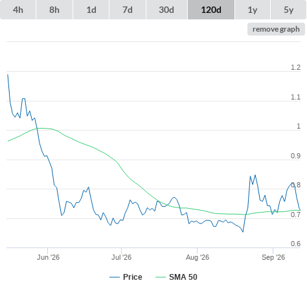Image resolution: width=307 pixels, height=294 pixels.
Task: Click the starting price point at chart left
Action: pyautogui.click(x=8, y=75)
